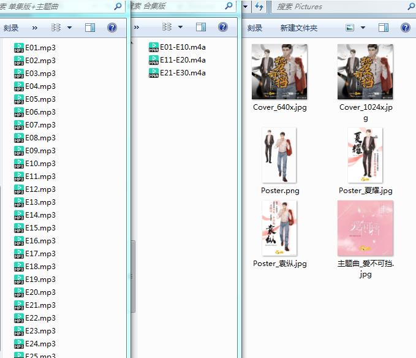This screenshot has height=358, width=416.
Task: Select the E20.mp3 file icon
Action: (x=19, y=292)
